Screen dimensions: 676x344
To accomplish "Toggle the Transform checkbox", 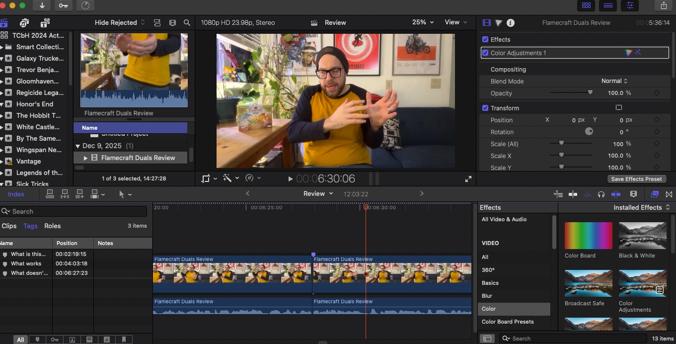I will coord(485,108).
